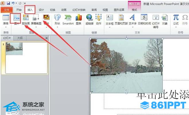Insert a Chart (图表)
Screen dimensions: 189x115
coord(79,18)
